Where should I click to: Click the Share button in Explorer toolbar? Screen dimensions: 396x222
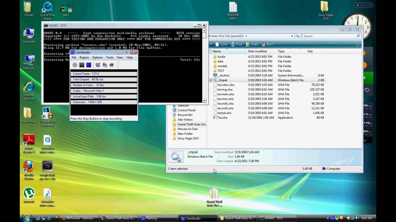(252, 44)
